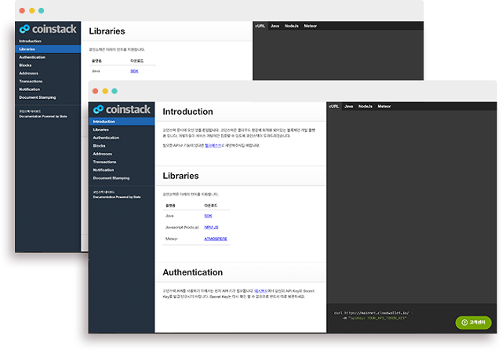Open the green customer center chat button
This screenshot has height=350, width=502.
coord(473,323)
